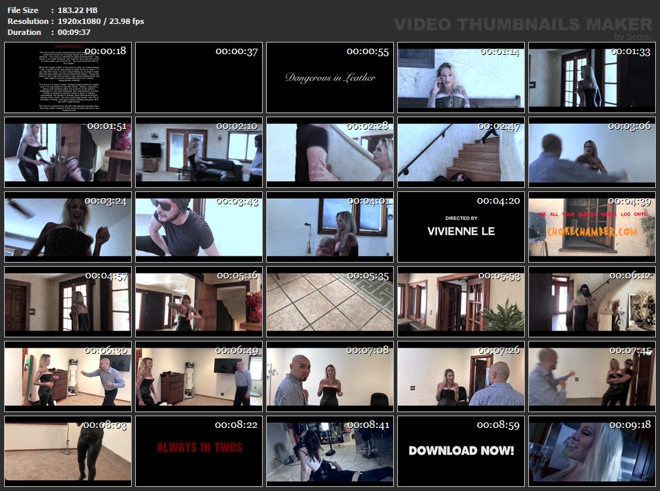Click the final thumbnail at 00:09:18

coord(592,451)
